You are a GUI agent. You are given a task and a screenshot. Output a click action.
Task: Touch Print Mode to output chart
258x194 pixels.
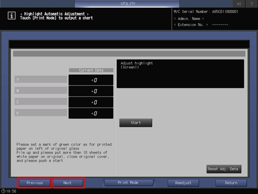(129, 182)
